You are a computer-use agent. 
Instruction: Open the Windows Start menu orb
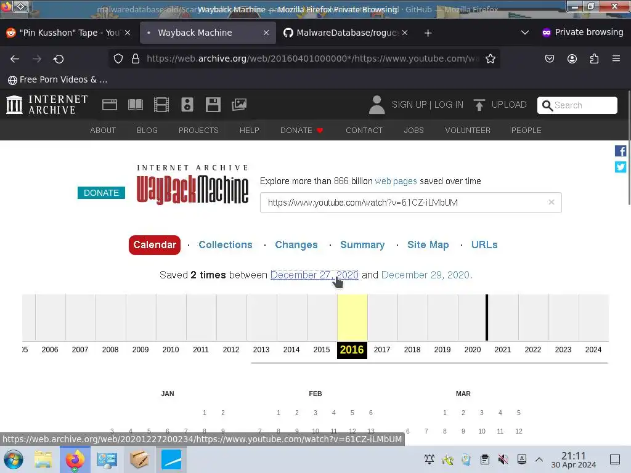[14, 459]
